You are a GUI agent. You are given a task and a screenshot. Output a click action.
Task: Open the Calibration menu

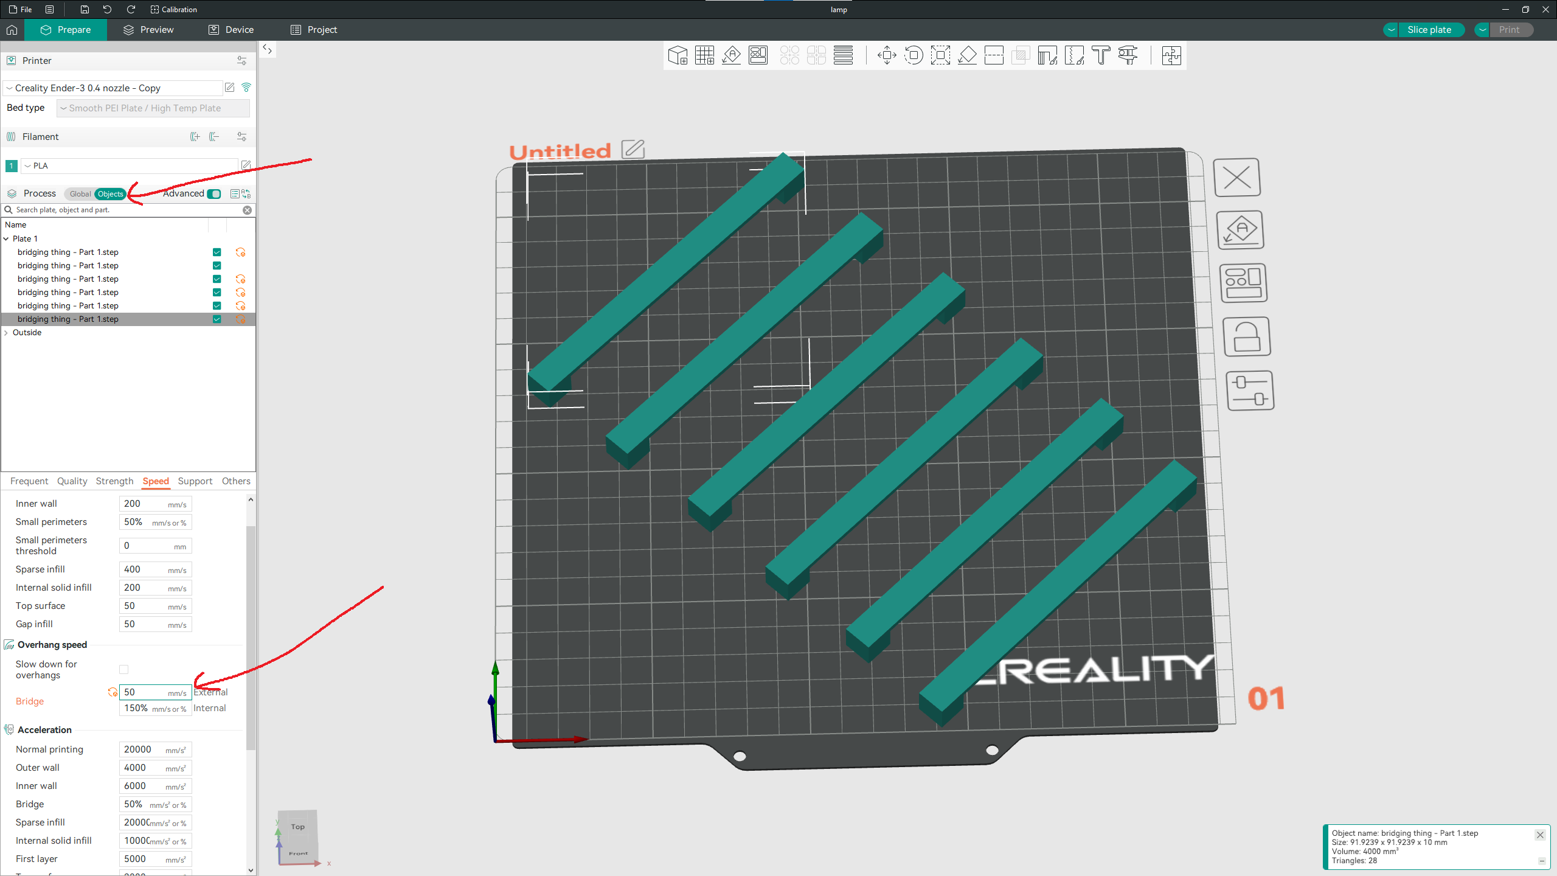pos(174,9)
